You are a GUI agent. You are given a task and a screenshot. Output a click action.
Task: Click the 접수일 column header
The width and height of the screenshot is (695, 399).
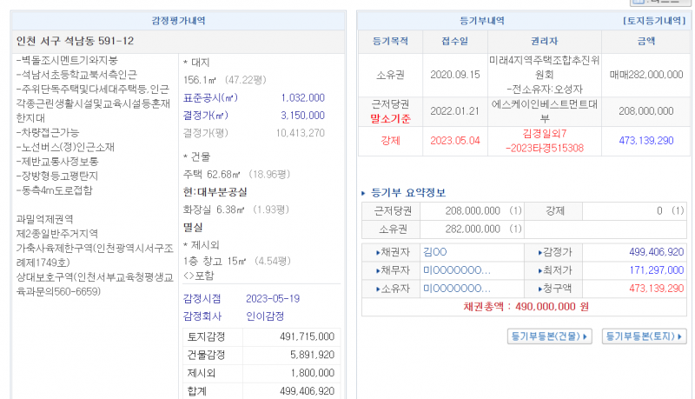pyautogui.click(x=454, y=41)
